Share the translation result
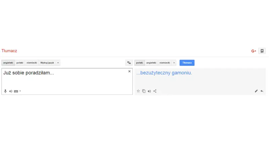 pyautogui.click(x=155, y=91)
